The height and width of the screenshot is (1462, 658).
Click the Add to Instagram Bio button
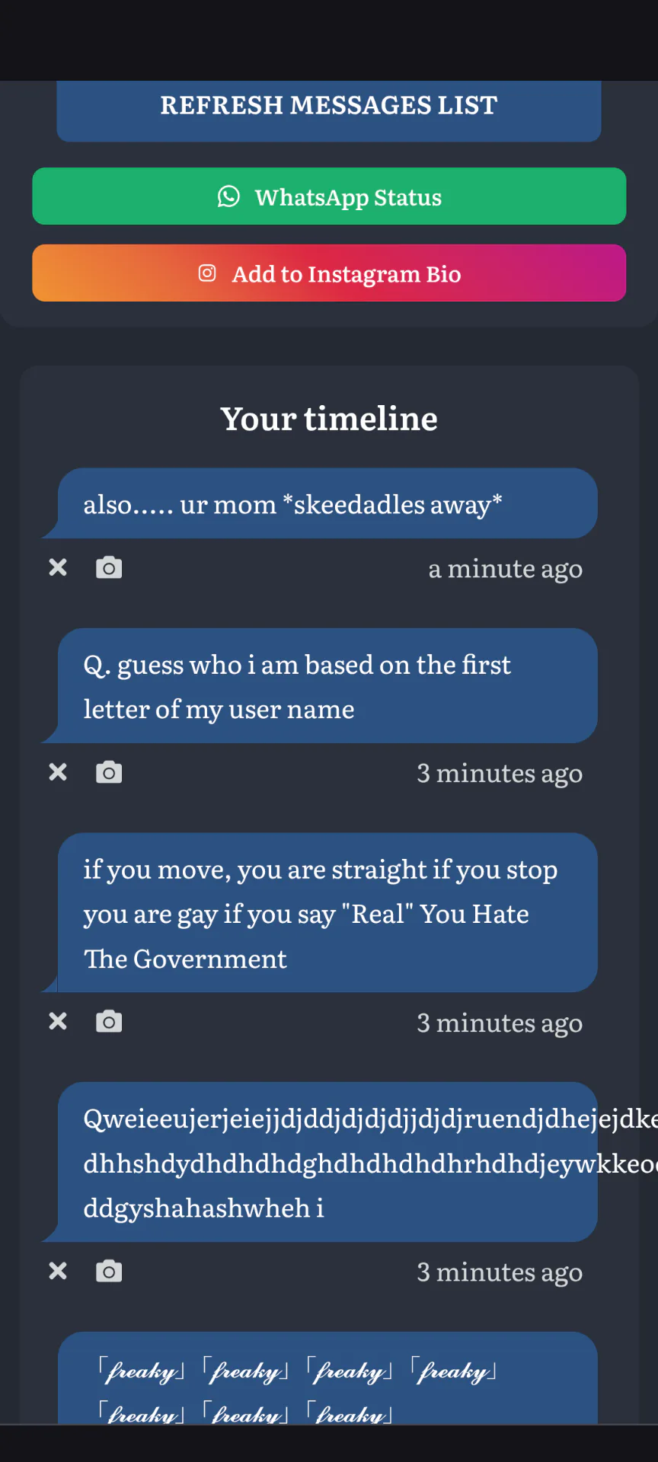click(x=329, y=273)
